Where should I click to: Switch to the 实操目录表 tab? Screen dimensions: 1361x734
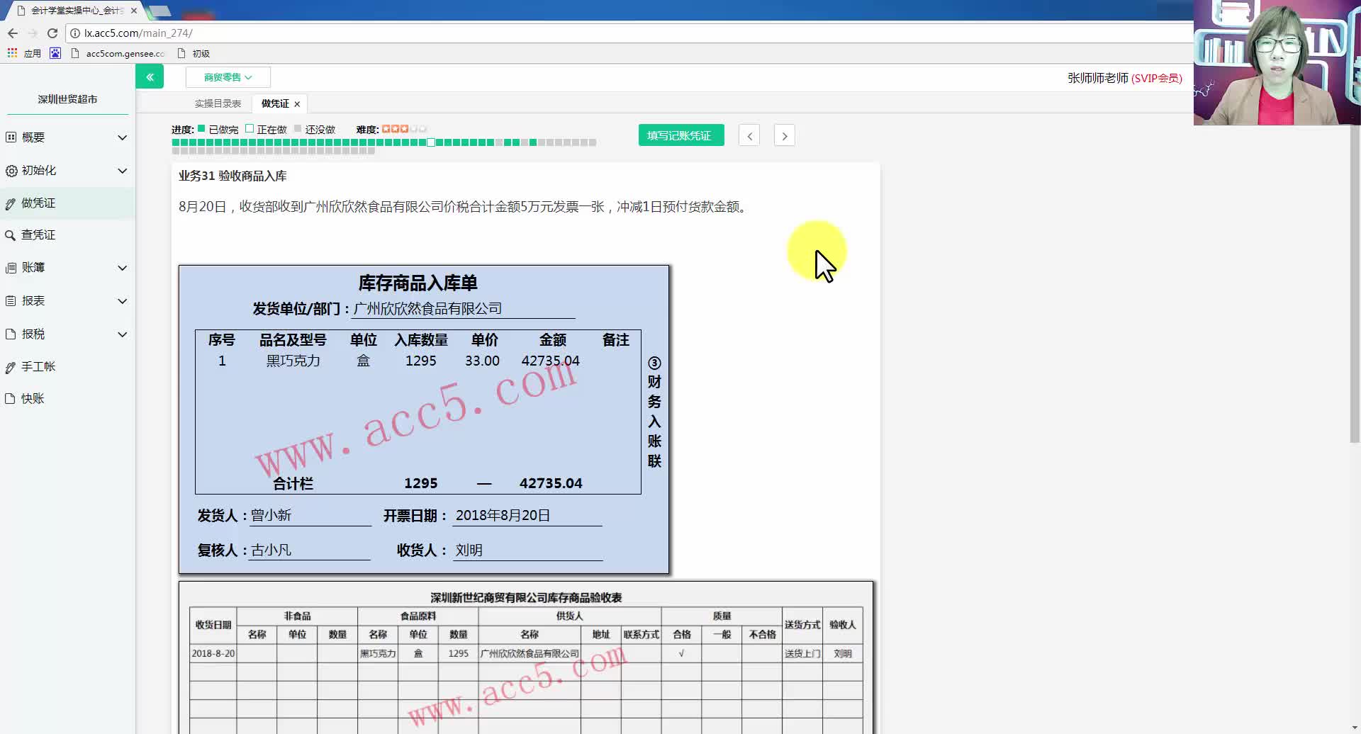[218, 103]
